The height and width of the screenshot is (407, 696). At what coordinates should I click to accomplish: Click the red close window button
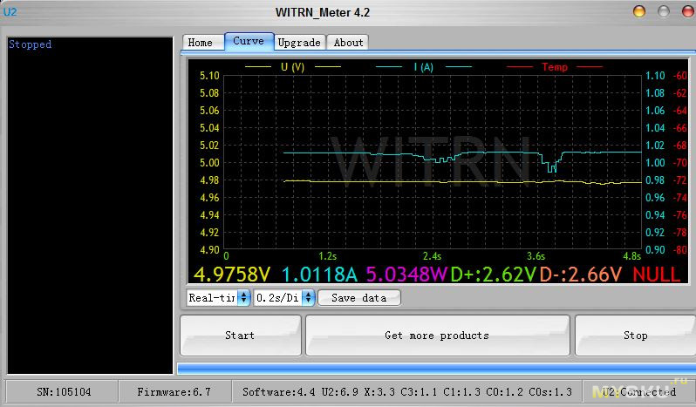coord(688,11)
